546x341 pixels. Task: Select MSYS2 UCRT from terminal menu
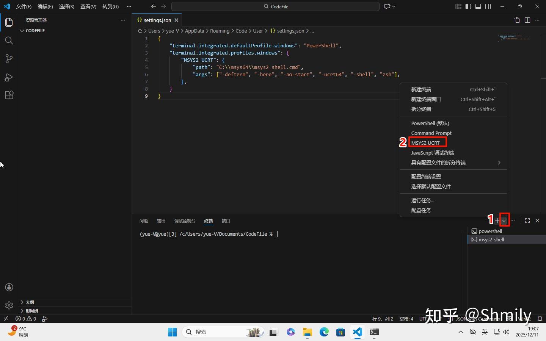tap(453, 143)
